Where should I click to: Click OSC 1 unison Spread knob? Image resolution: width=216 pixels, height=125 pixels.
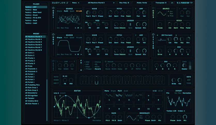pyautogui.click(x=138, y=24)
